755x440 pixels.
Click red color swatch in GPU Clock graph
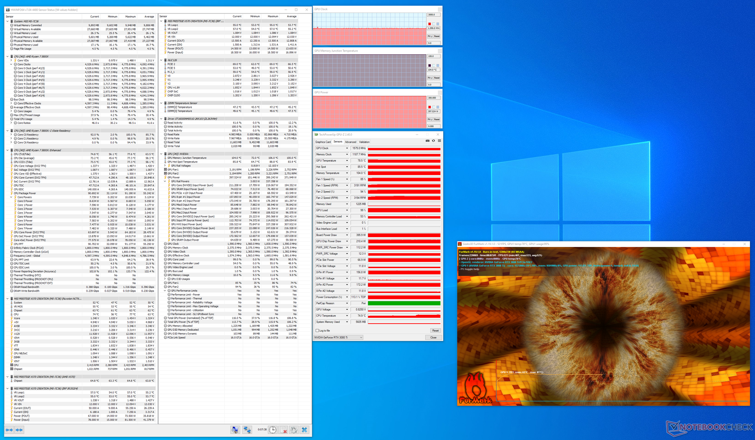coord(429,24)
